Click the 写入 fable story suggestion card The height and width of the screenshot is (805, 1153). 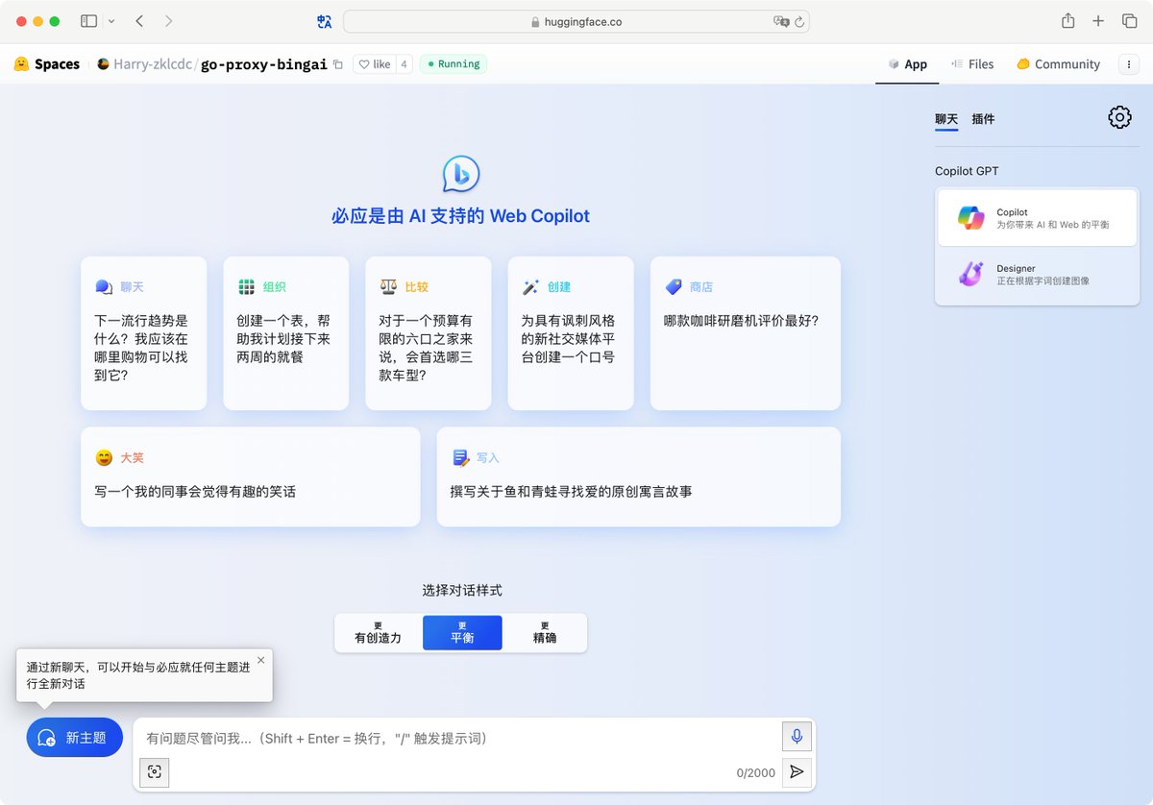tap(638, 476)
